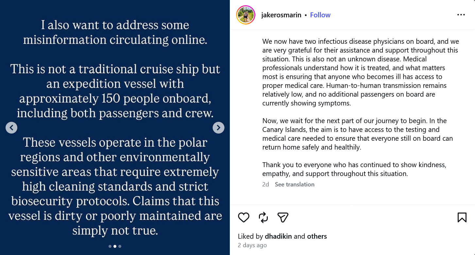Viewport: 475px width, 255px height.
Task: Click See translation under the caption
Action: (295, 184)
